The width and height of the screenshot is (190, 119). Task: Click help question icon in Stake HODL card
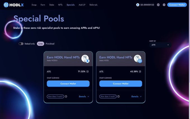coord(118,96)
